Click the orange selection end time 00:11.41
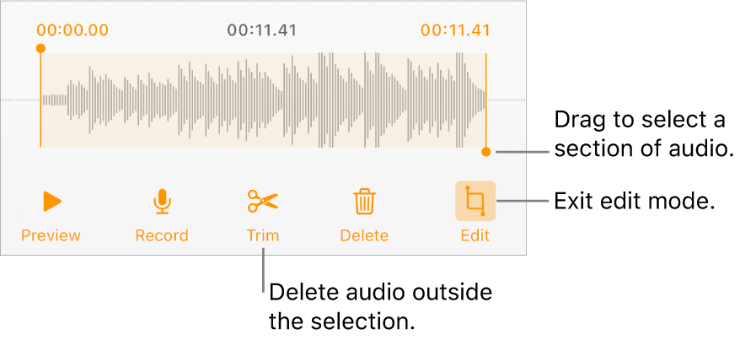Viewport: 740px width, 340px height. [455, 30]
